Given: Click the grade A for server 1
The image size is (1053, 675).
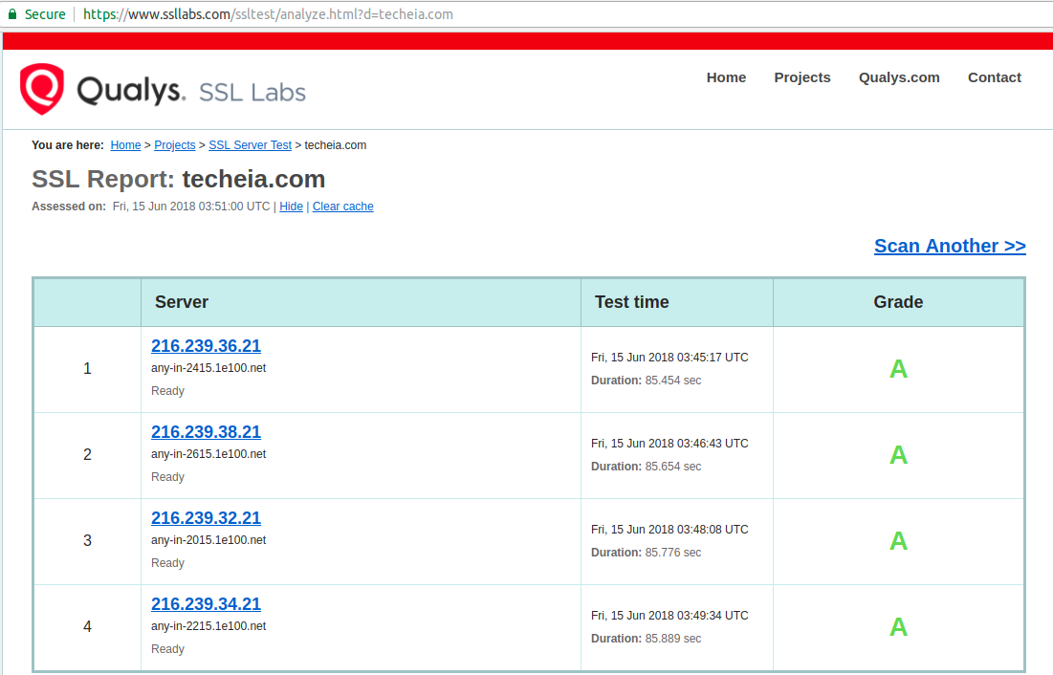Looking at the screenshot, I should click(x=897, y=368).
